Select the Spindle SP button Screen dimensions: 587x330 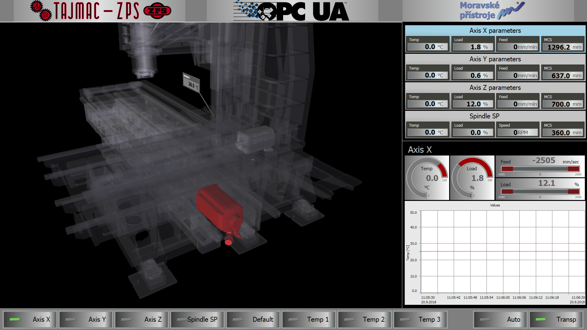pyautogui.click(x=197, y=319)
